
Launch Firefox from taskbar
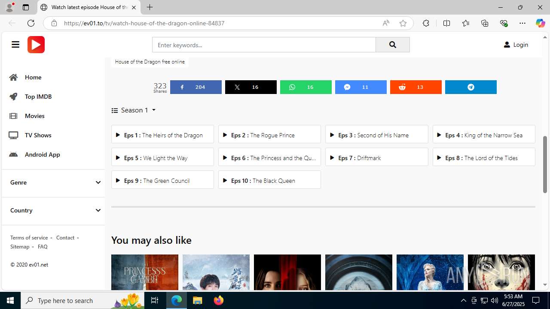pos(219,300)
